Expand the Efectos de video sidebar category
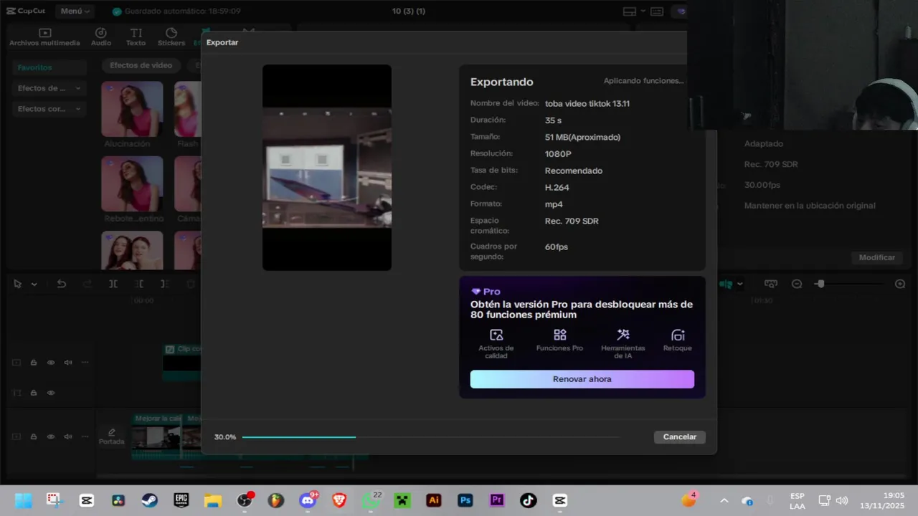 49,88
